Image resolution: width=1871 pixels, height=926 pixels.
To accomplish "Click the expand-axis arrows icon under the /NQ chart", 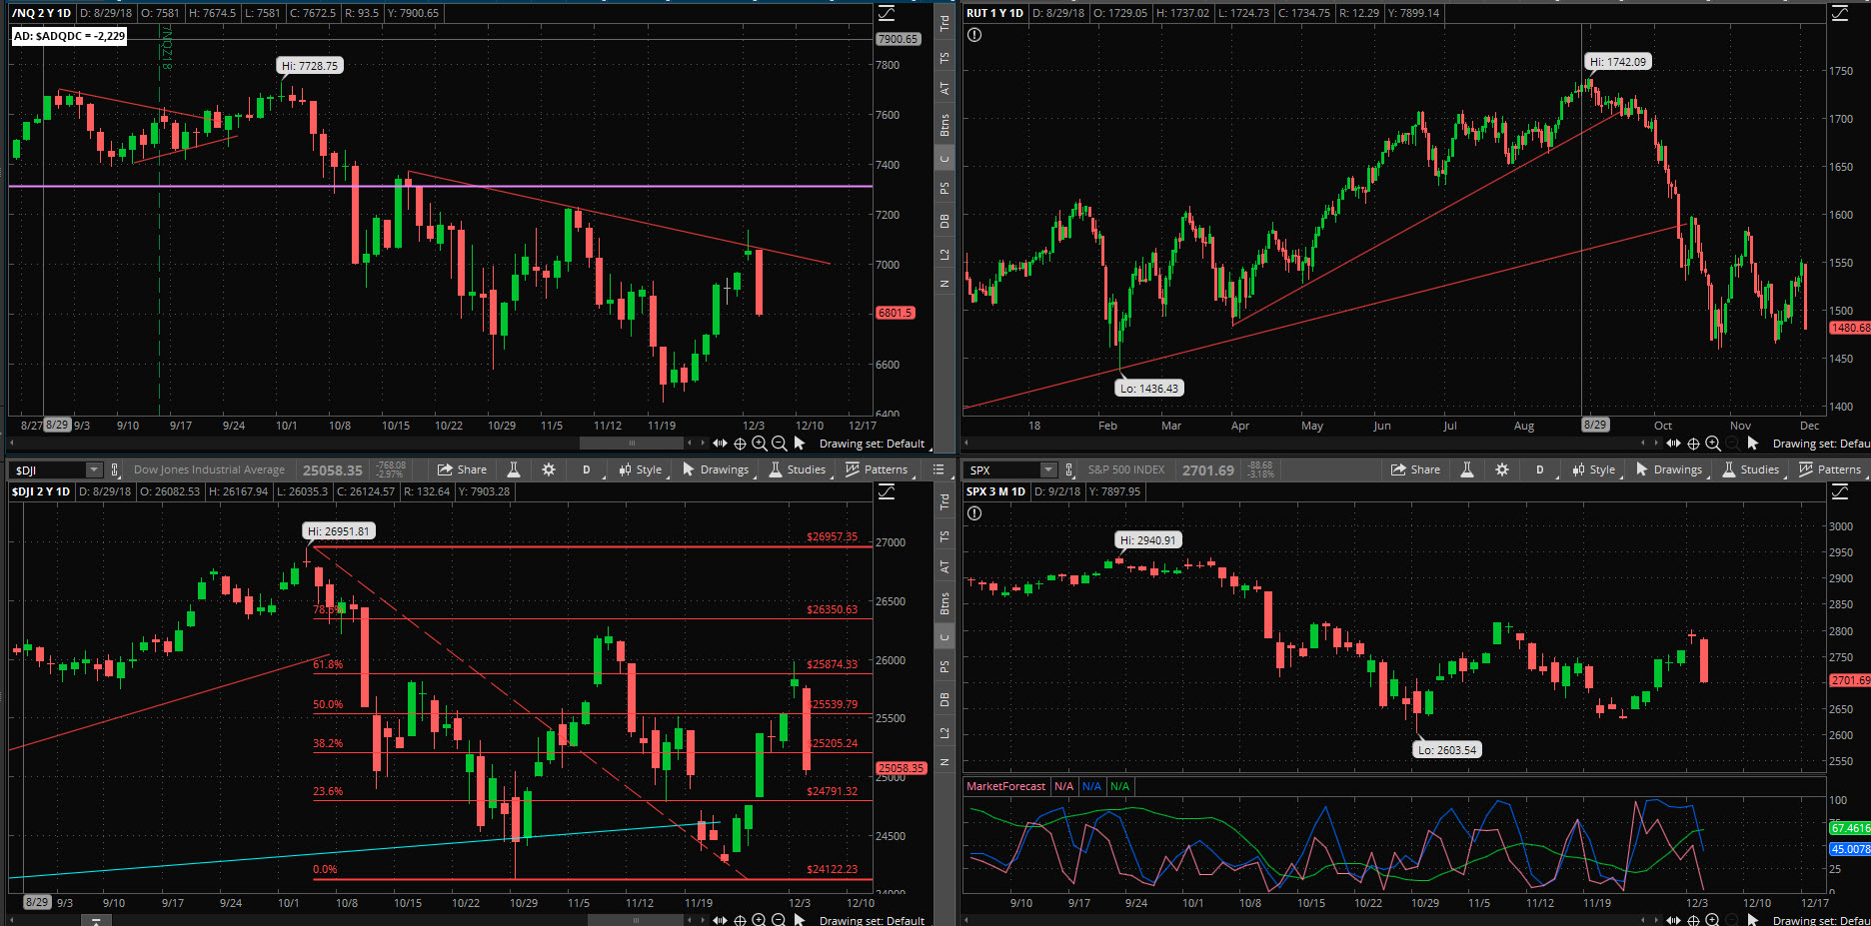I will (720, 444).
